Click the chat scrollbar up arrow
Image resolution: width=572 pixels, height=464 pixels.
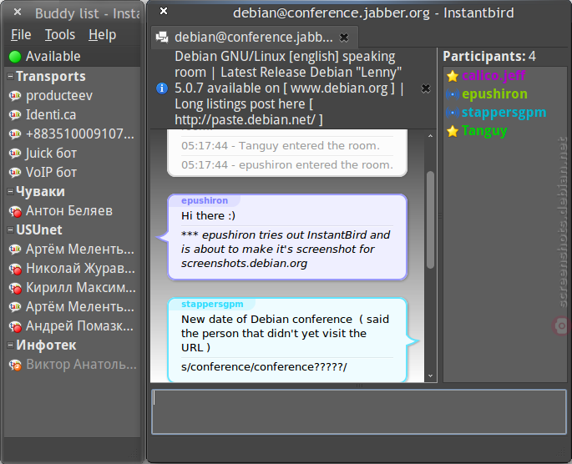click(x=430, y=136)
